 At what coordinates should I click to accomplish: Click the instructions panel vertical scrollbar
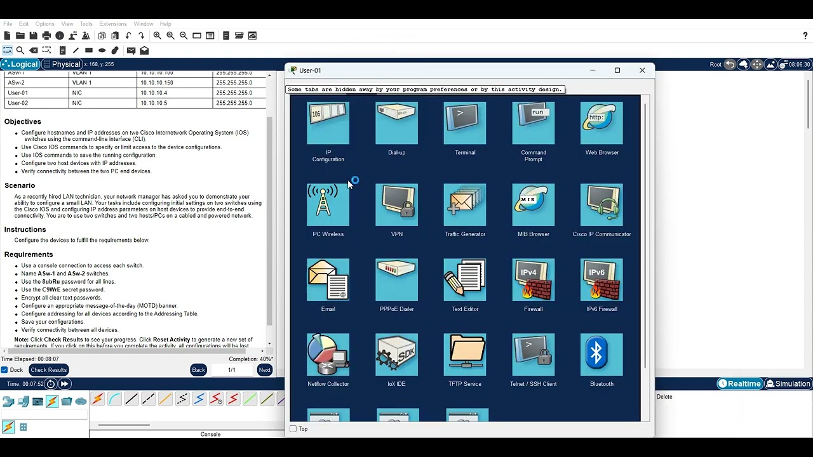269,220
